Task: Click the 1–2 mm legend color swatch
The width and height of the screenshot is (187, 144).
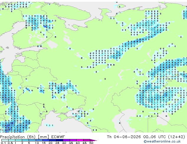Action: 19,140
